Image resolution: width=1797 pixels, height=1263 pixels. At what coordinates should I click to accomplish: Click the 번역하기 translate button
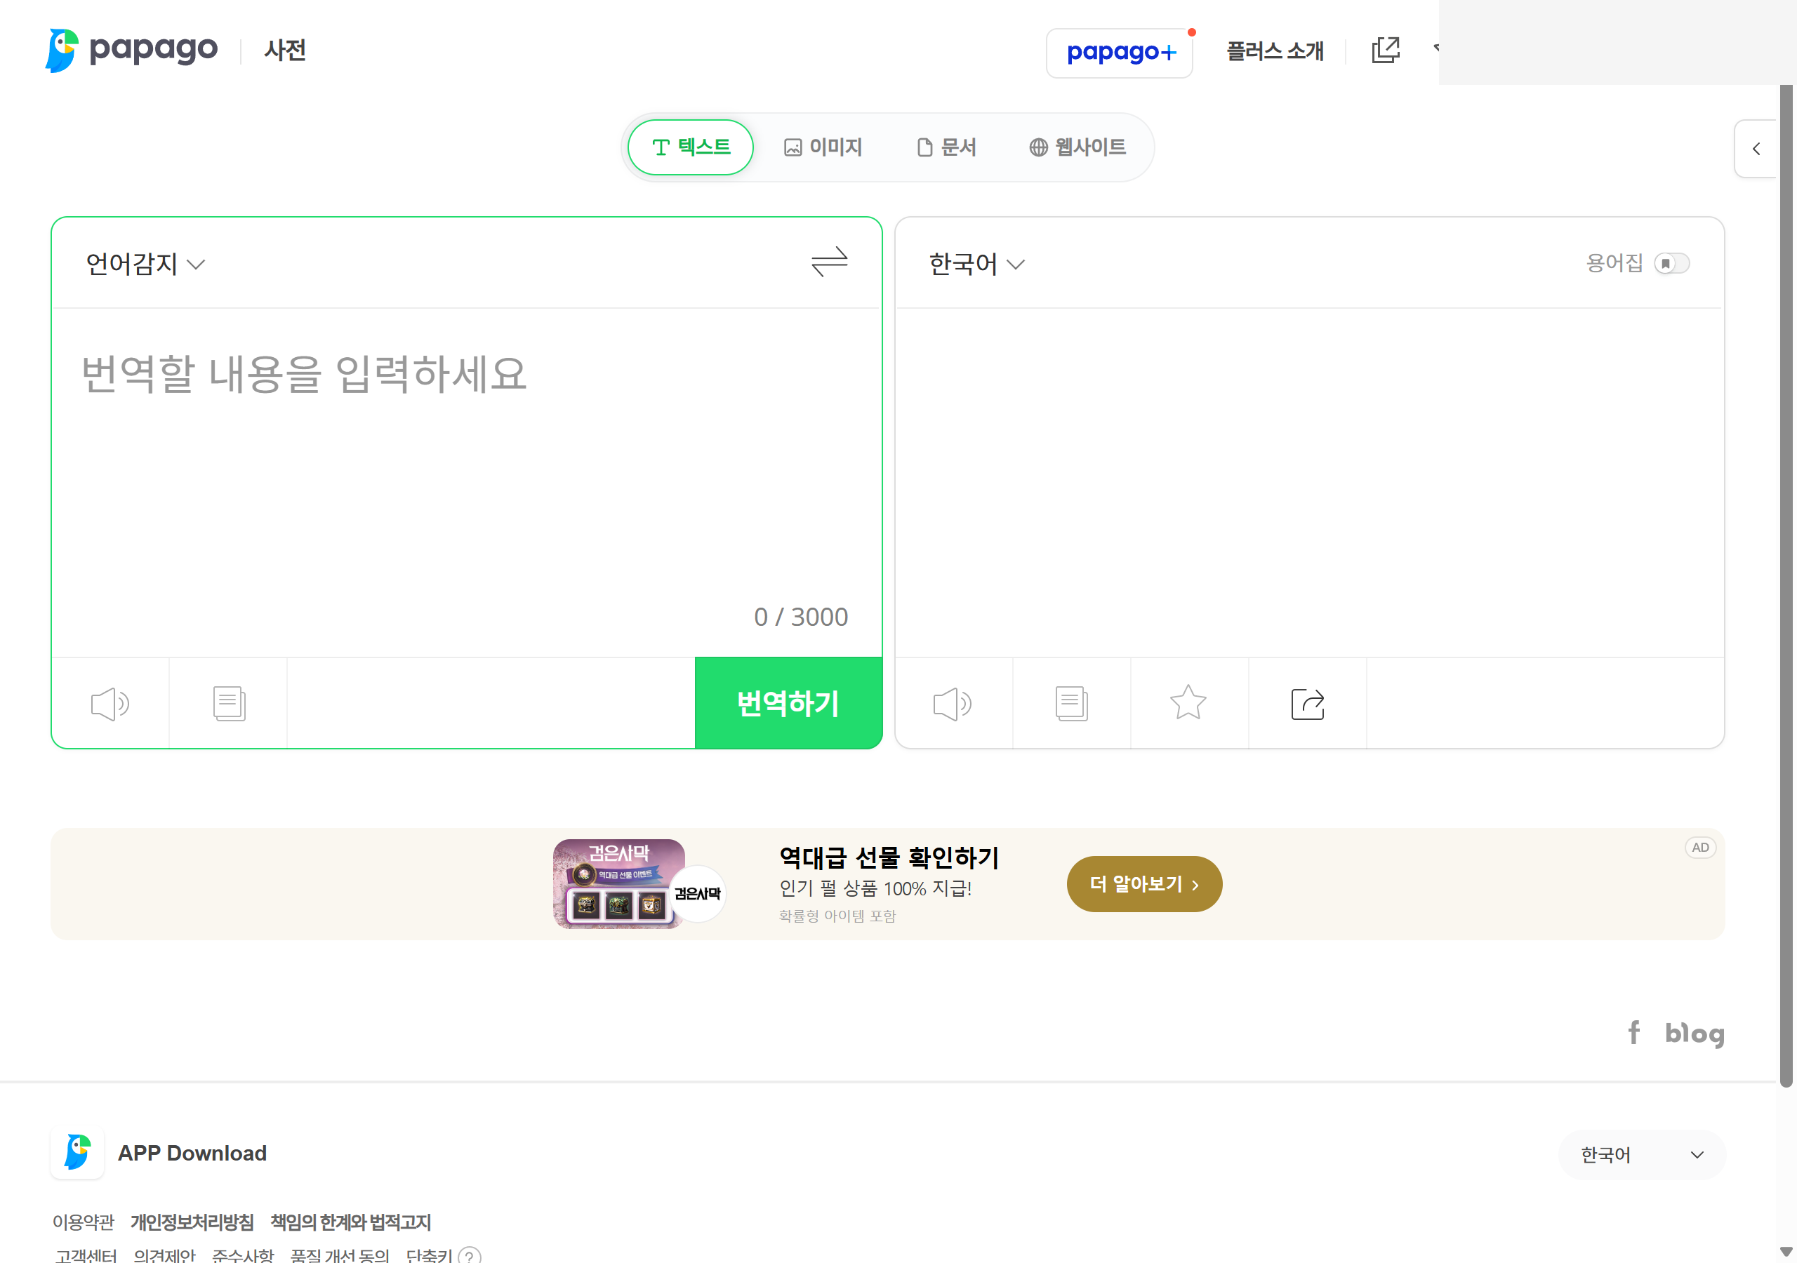pyautogui.click(x=788, y=702)
